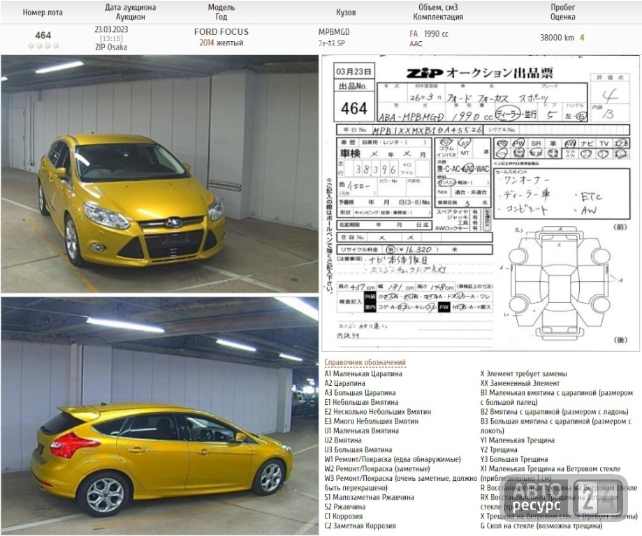This screenshot has width=642, height=536.
Task: Select lot number 464 in table row
Action: (43, 35)
